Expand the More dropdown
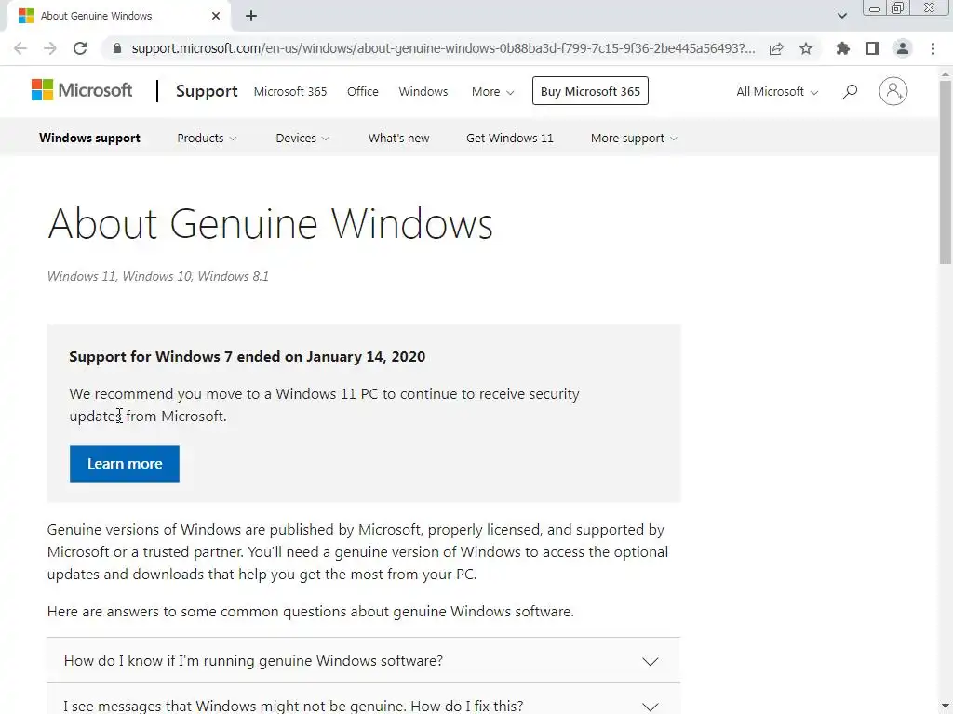953x714 pixels. [493, 92]
